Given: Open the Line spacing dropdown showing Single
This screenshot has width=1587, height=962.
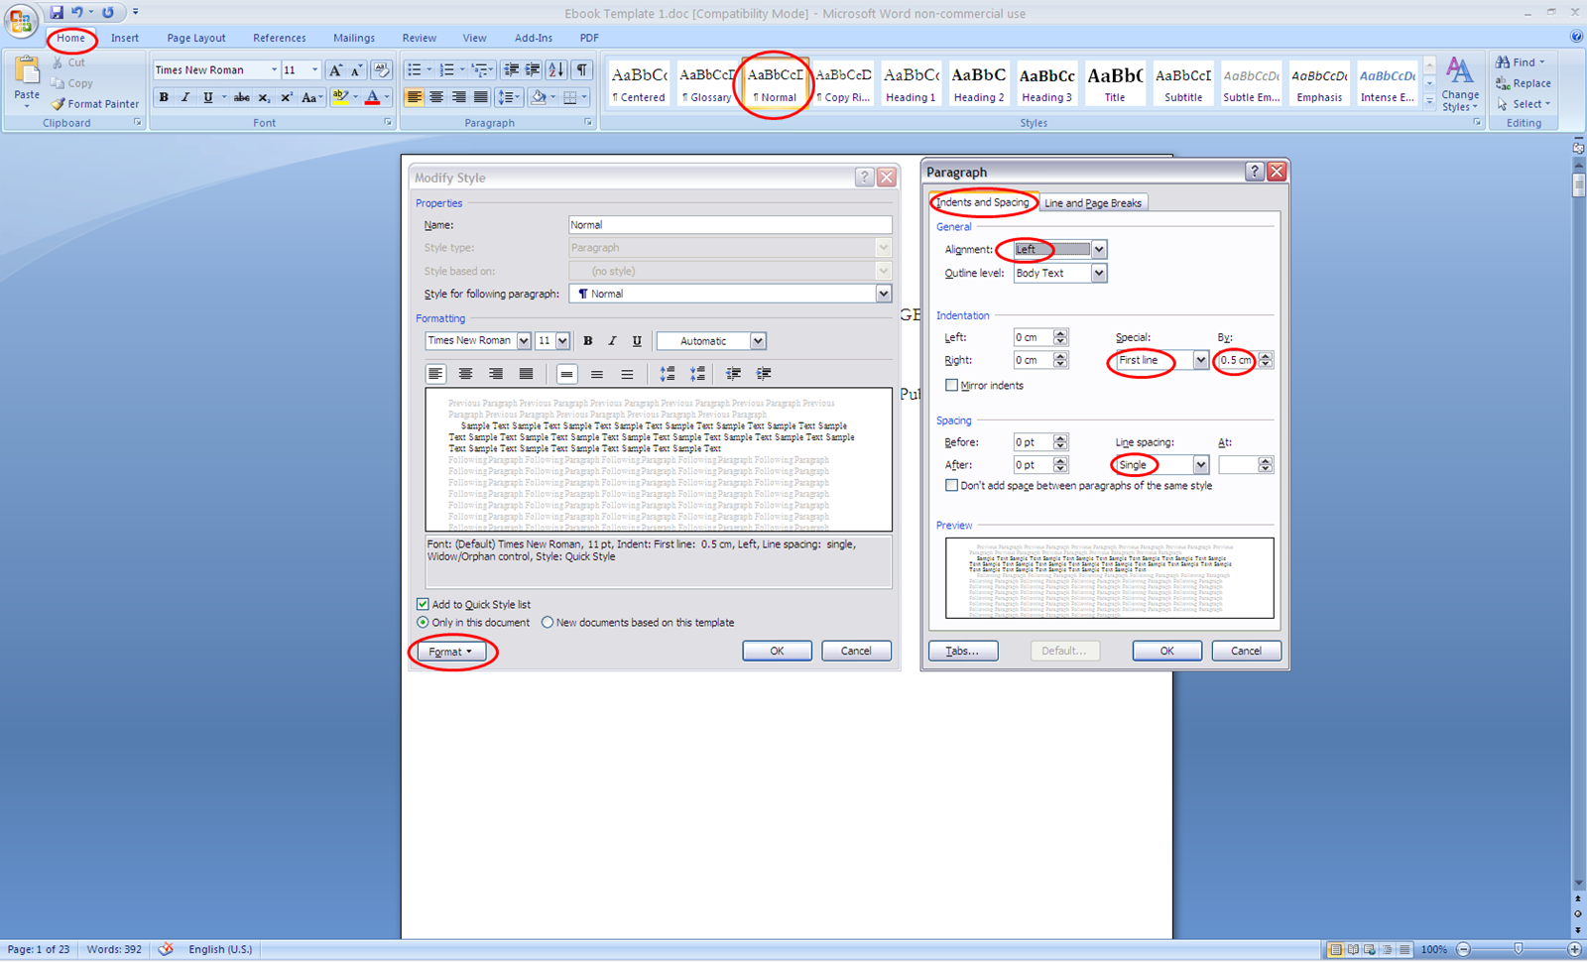Looking at the screenshot, I should pos(1199,464).
